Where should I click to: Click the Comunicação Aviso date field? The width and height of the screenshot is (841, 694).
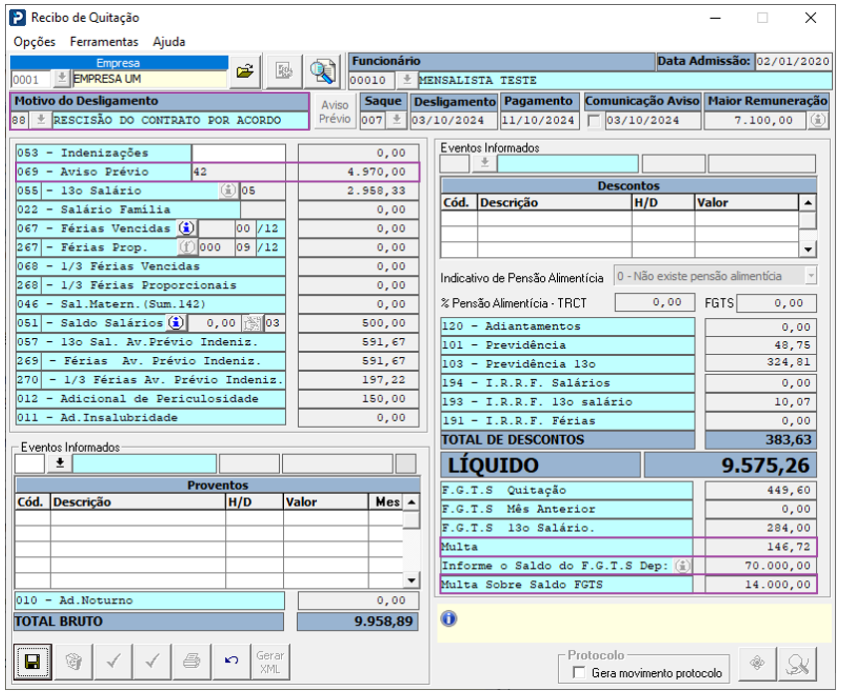pyautogui.click(x=652, y=121)
